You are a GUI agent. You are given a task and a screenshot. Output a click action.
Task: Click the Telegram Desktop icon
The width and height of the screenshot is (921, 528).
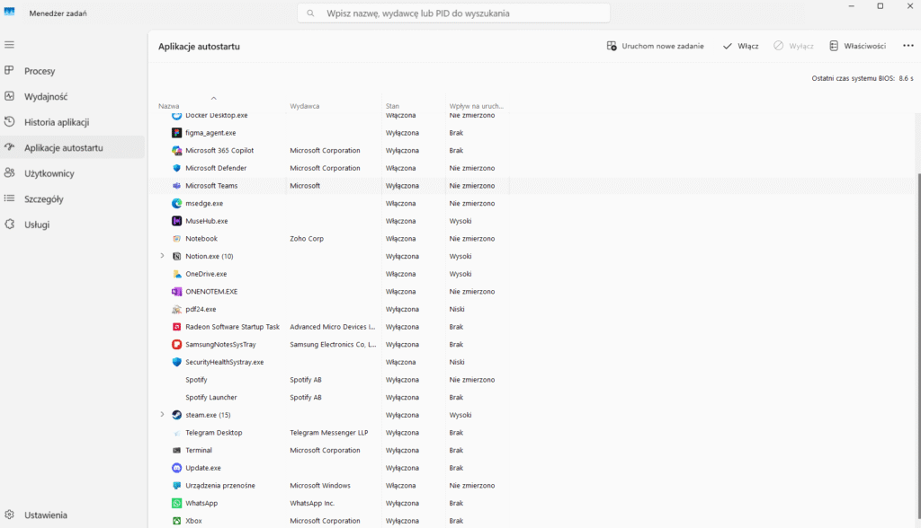(x=177, y=433)
